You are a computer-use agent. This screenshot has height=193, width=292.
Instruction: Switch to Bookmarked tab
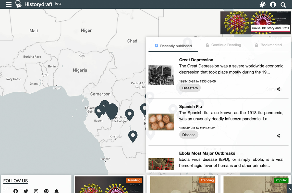[268, 45]
